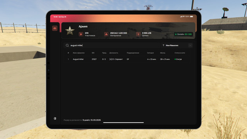This screenshot has width=247, height=139.
Task: Click the row number 1 cell
Action: (68, 59)
